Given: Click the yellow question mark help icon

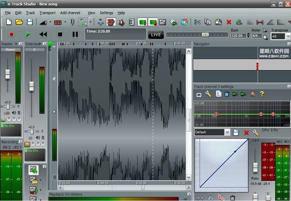Looking at the screenshot, I should 262,94.
